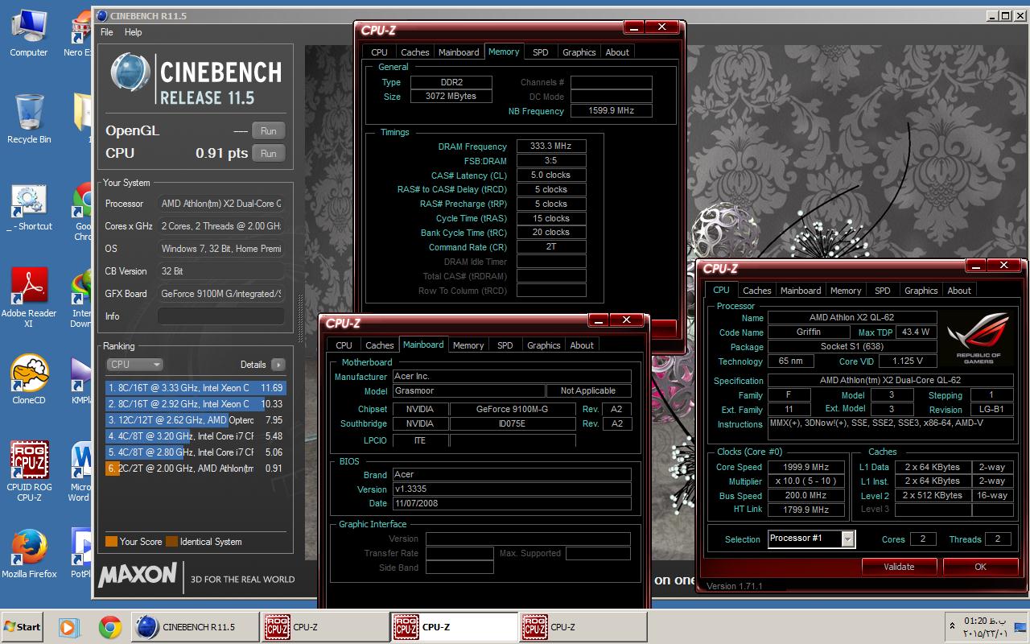Click the media player taskbar icon

click(x=68, y=626)
